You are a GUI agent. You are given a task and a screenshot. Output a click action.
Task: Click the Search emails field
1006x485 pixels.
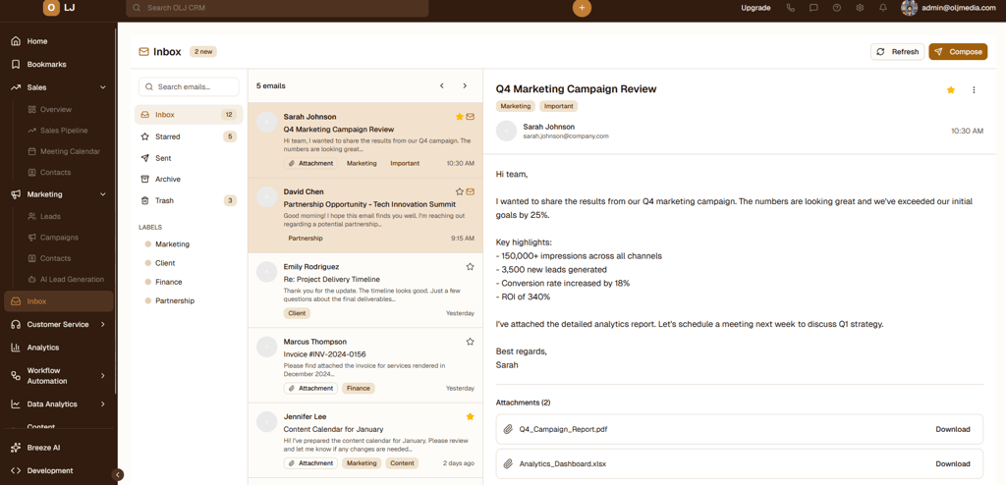pyautogui.click(x=189, y=86)
